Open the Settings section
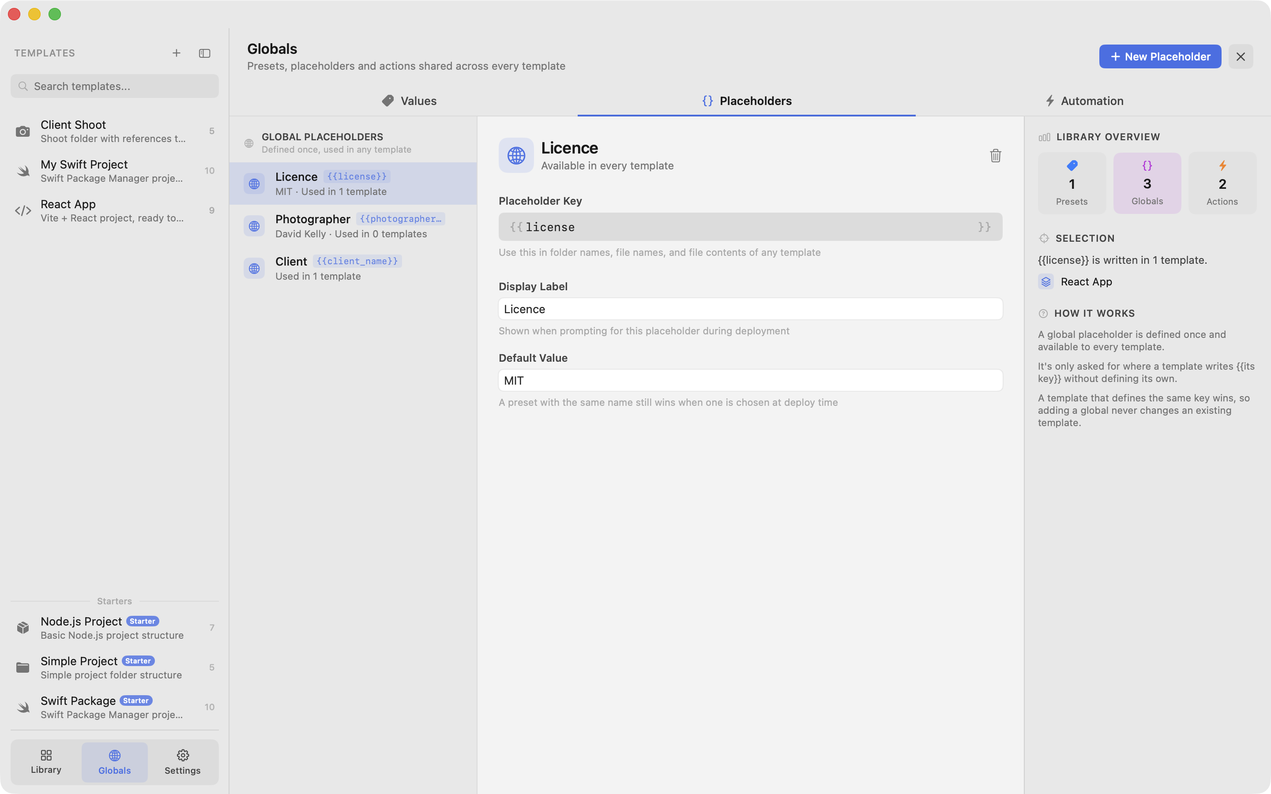 coord(182,762)
